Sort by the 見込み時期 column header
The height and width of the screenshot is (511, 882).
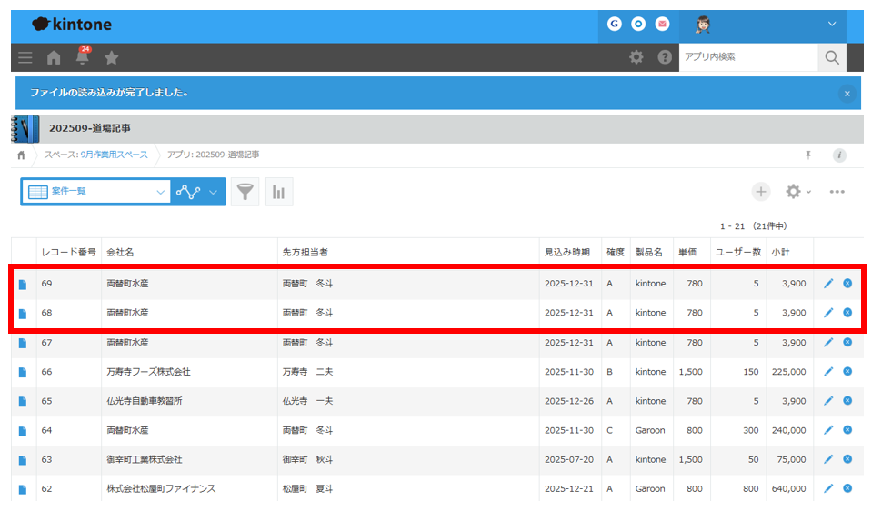566,252
